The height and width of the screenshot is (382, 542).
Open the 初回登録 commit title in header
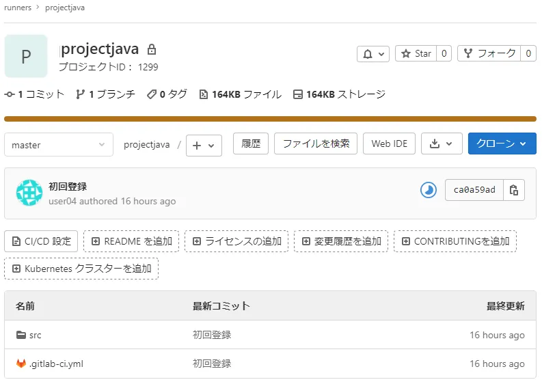coord(68,187)
